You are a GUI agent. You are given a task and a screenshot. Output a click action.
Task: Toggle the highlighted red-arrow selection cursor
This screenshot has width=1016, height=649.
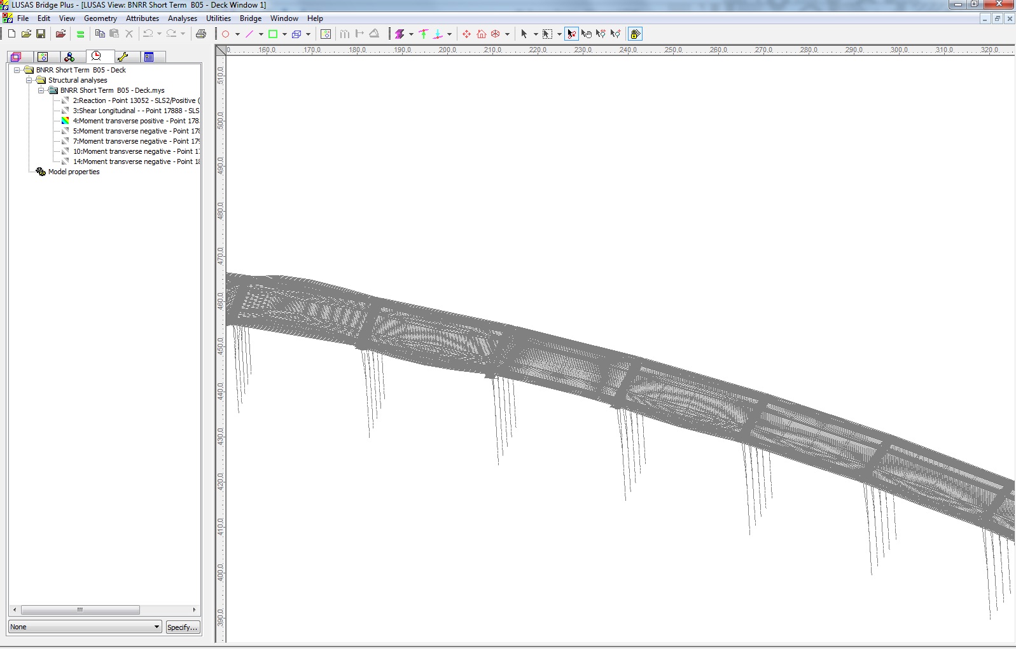coord(571,34)
